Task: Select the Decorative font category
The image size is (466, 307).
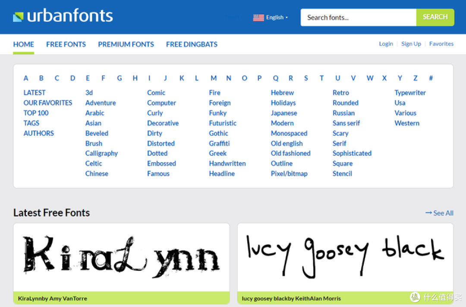Action: point(163,123)
